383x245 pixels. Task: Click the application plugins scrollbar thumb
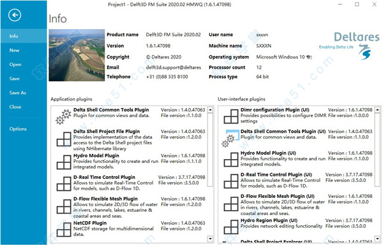click(210, 150)
